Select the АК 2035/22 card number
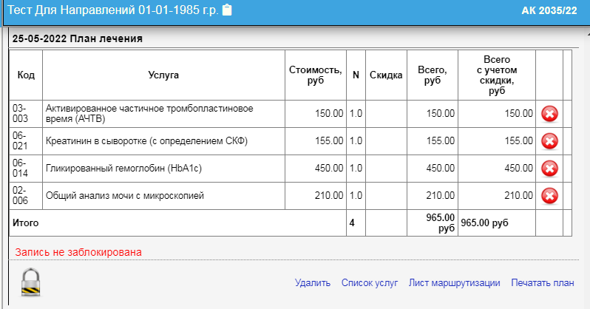 (x=549, y=10)
